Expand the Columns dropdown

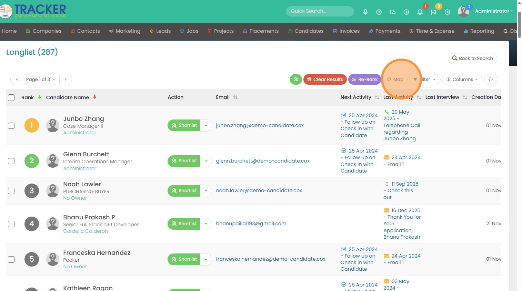462,80
